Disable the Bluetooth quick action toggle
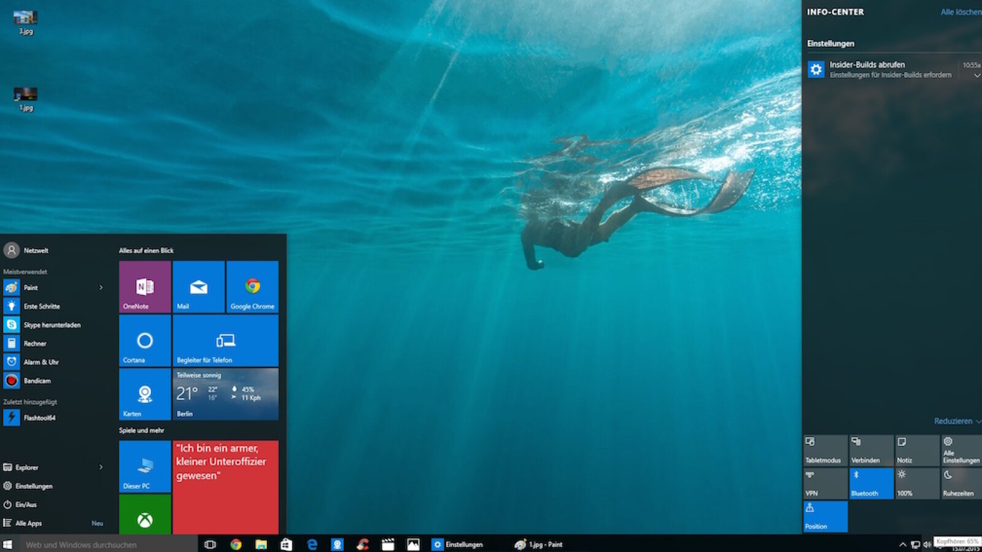Viewport: 982px width, 552px height. [871, 483]
